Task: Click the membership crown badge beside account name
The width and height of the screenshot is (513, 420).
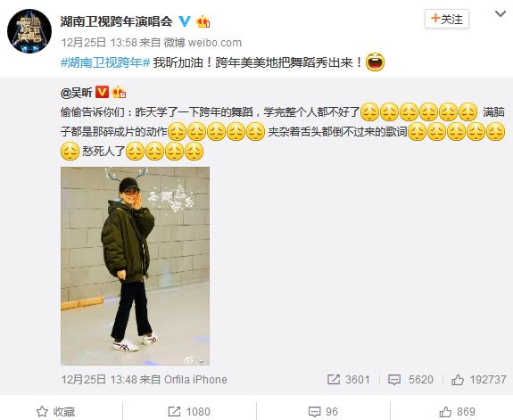Action: (203, 21)
